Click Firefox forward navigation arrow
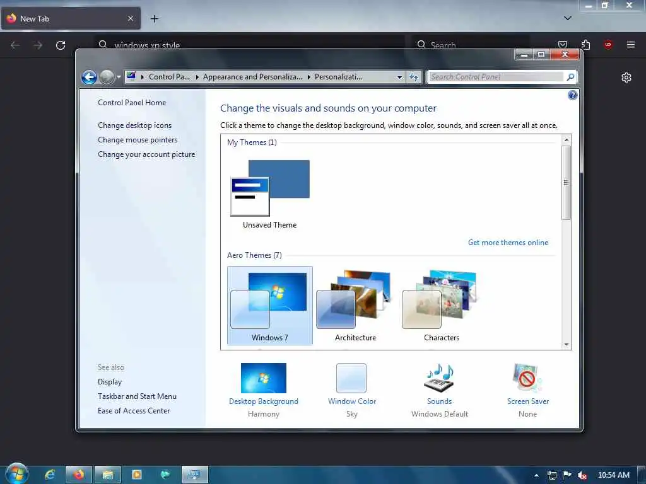The image size is (646, 484). [38, 45]
